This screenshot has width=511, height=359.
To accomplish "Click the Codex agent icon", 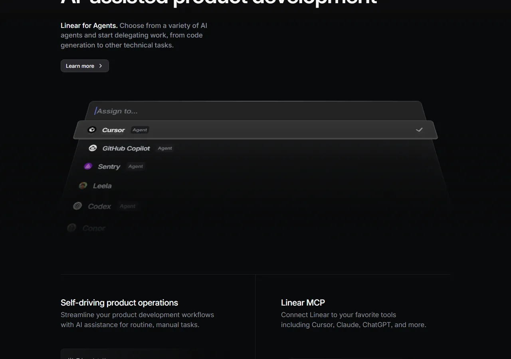I will point(77,206).
